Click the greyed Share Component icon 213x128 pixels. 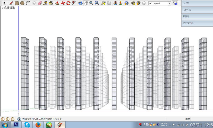coord(144,3)
